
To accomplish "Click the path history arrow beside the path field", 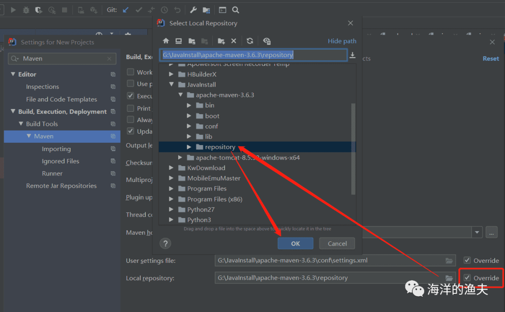I will [x=353, y=55].
